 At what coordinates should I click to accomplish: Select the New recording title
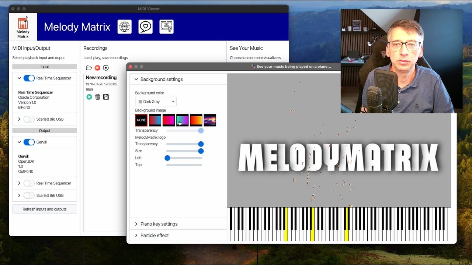click(x=101, y=78)
